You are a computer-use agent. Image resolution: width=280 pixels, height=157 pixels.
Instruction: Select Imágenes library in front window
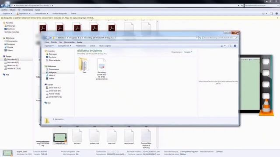point(52,72)
